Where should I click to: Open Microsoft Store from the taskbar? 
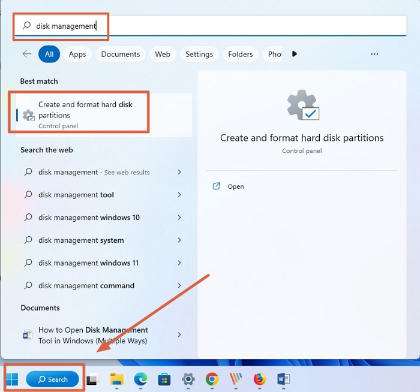(164, 379)
